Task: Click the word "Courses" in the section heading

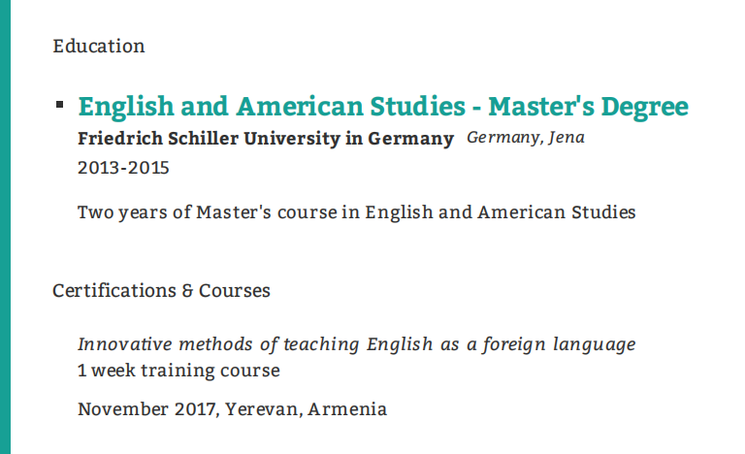Action: (x=235, y=290)
